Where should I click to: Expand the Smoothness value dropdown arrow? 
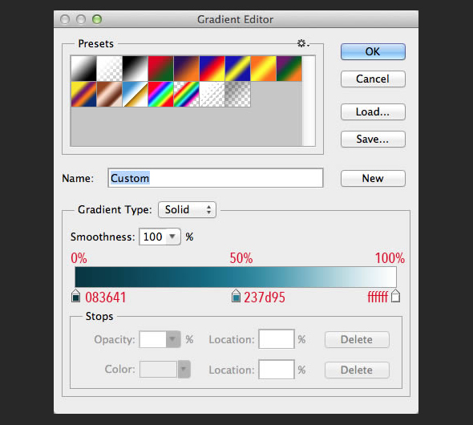pyautogui.click(x=172, y=237)
